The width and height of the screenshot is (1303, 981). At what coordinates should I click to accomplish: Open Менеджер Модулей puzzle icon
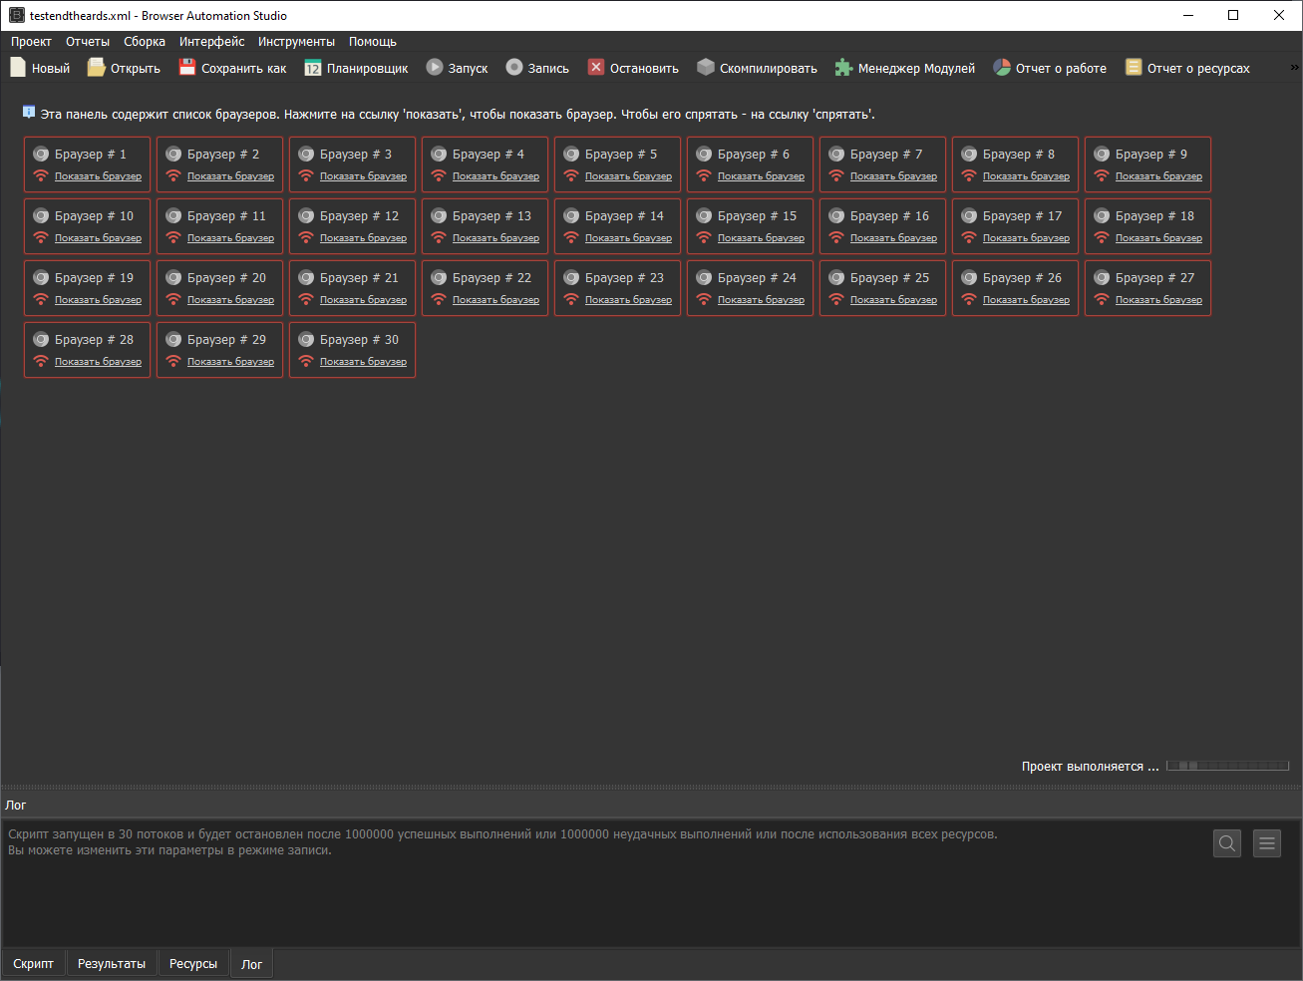(844, 68)
